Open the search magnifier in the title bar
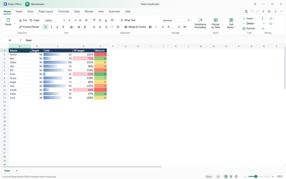Screen dimensions: 286x179 (255, 4)
